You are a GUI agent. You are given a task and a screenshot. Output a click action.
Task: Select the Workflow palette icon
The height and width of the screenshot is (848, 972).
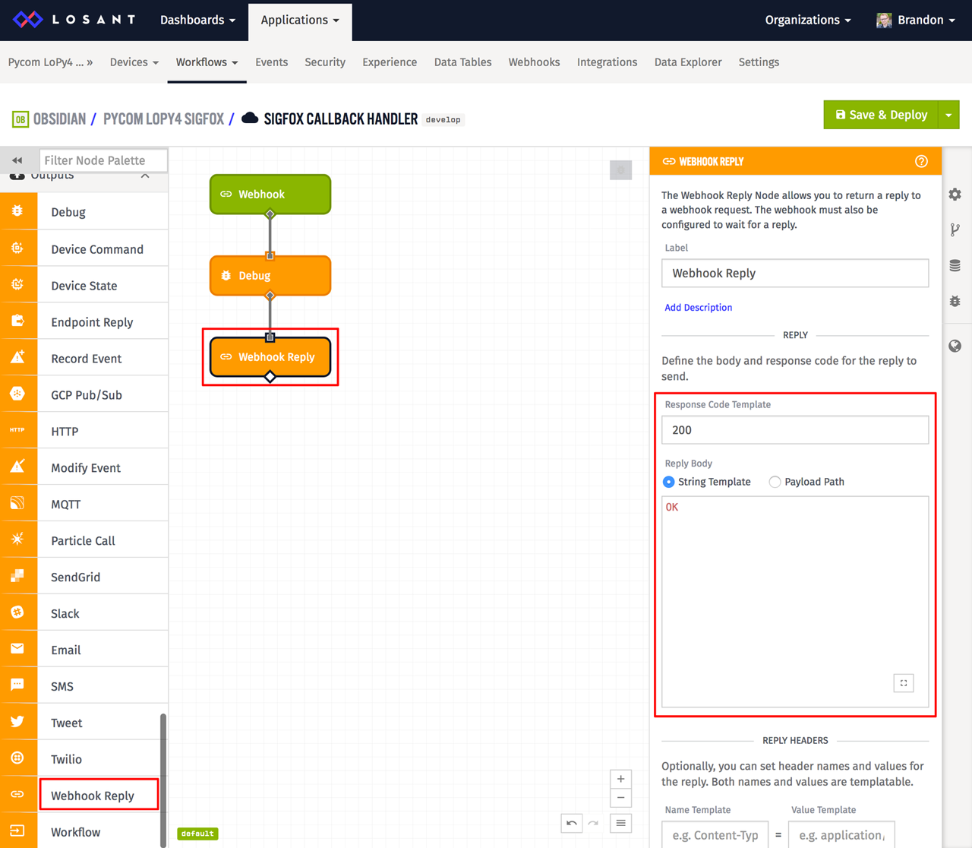click(x=17, y=831)
